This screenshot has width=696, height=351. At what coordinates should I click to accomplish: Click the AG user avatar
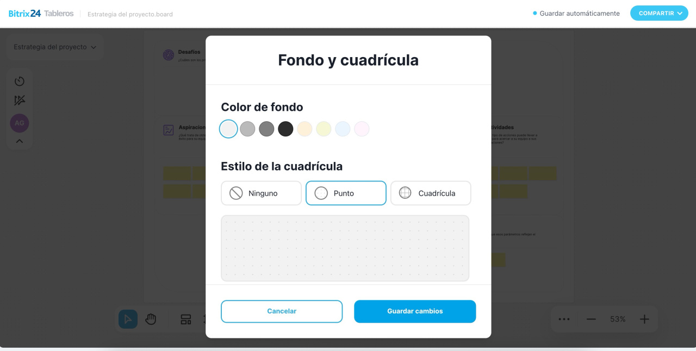(x=20, y=123)
